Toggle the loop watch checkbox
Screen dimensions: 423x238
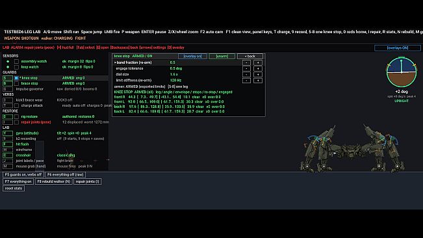16,67
